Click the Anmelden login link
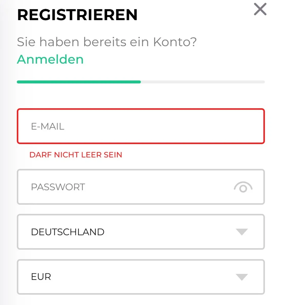This screenshot has height=305, width=282. pyautogui.click(x=50, y=59)
